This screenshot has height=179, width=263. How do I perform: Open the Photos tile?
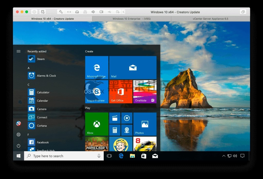[145, 124]
